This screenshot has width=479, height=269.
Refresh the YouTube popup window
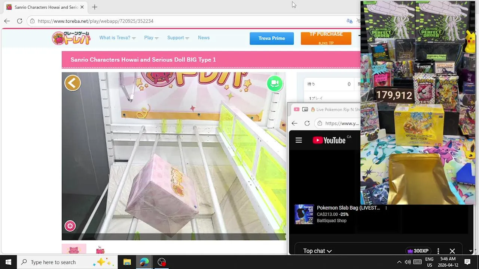point(307,123)
